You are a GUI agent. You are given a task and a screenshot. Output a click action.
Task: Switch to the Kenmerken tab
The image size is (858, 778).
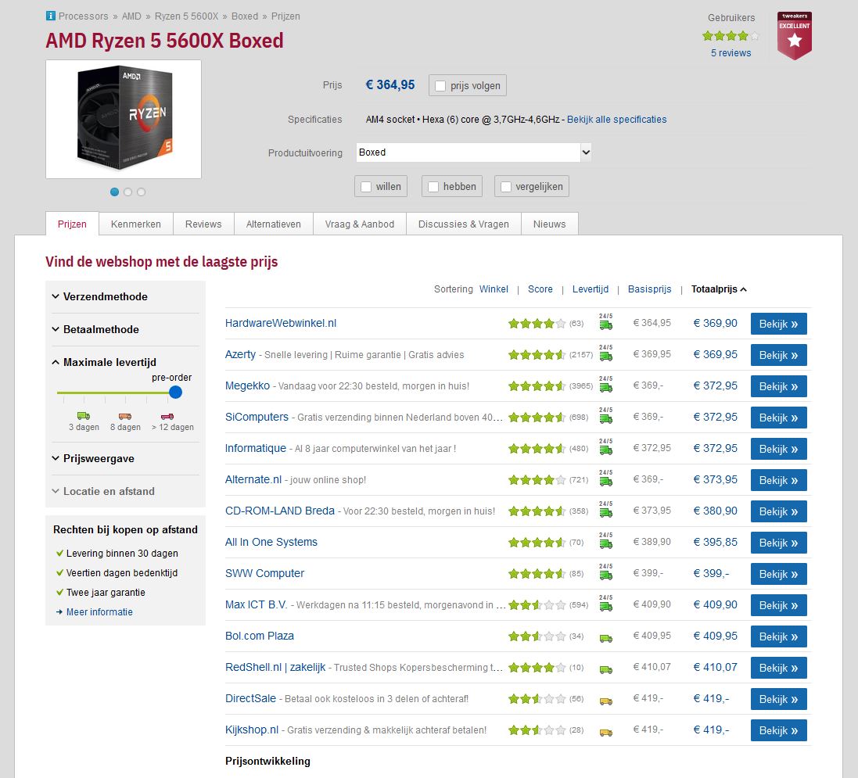136,224
